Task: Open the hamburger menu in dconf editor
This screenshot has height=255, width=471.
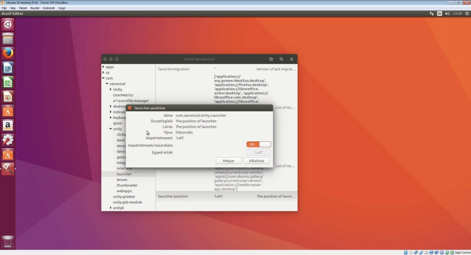Action: point(291,59)
